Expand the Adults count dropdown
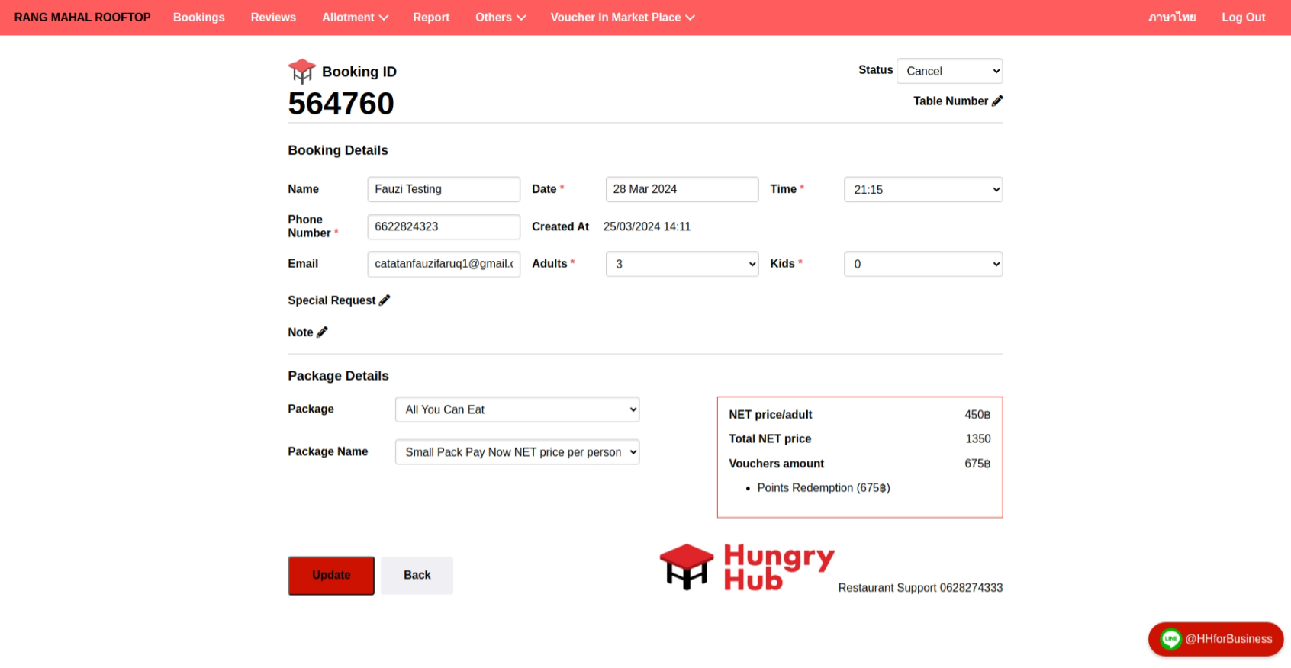Screen dimensions: 1291x668 pos(681,264)
